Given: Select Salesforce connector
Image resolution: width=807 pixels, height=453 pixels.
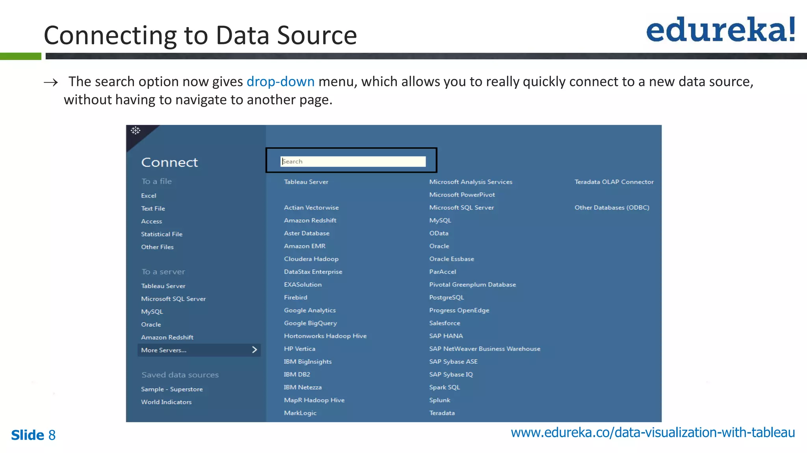Looking at the screenshot, I should coord(444,323).
